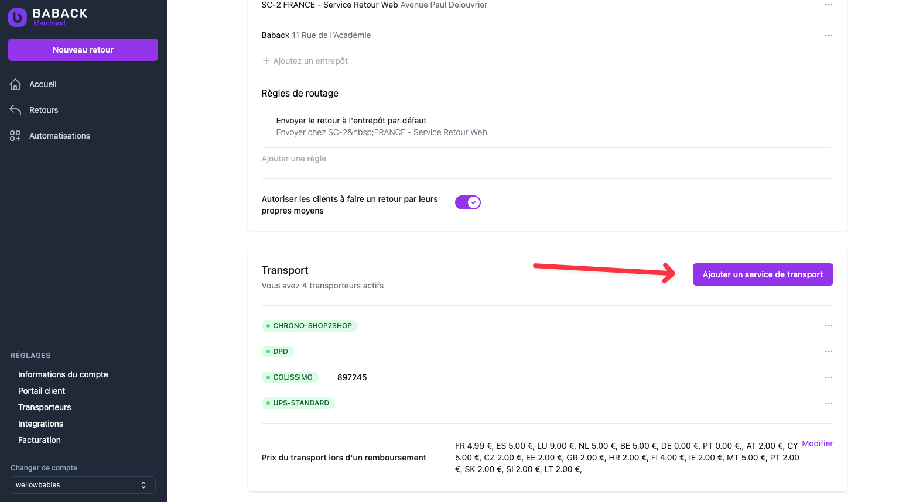Open Facturation settings page
923x502 pixels.
pos(39,440)
